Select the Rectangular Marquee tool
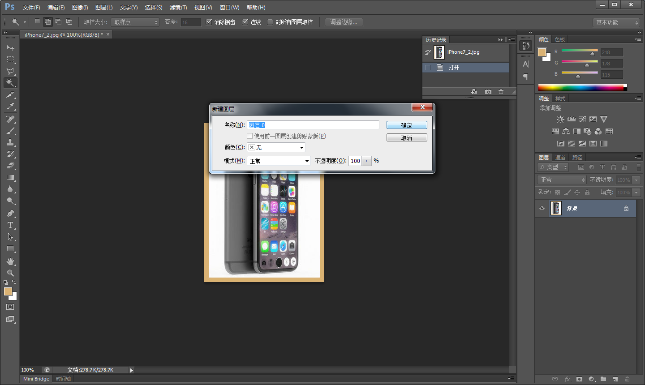 (10, 59)
